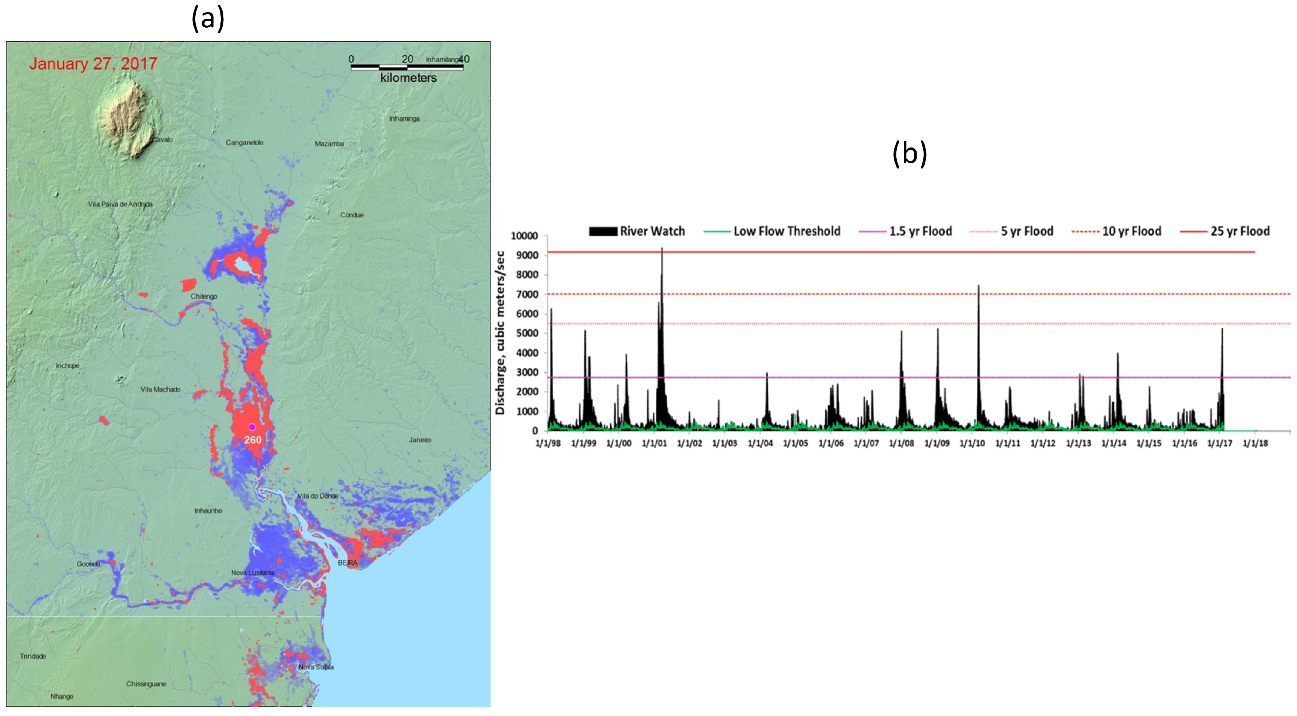This screenshot has width=1297, height=716.
Task: Click the Nova Lusitania label
Action: coord(253,573)
